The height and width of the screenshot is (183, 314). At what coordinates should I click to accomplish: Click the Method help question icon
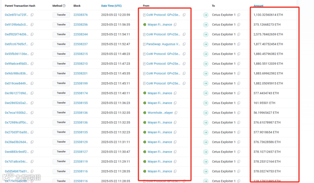[x=64, y=6]
